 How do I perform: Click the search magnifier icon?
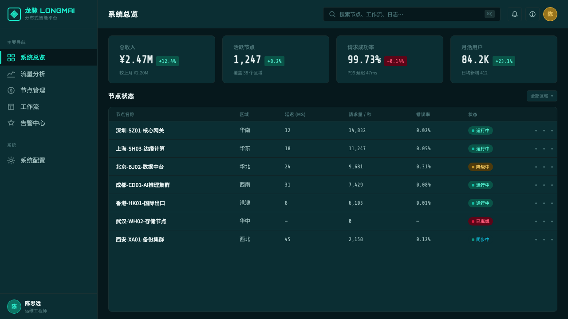[332, 14]
